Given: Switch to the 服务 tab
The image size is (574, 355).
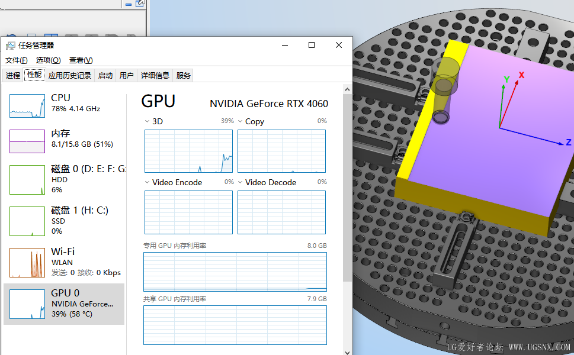Looking at the screenshot, I should [x=183, y=75].
